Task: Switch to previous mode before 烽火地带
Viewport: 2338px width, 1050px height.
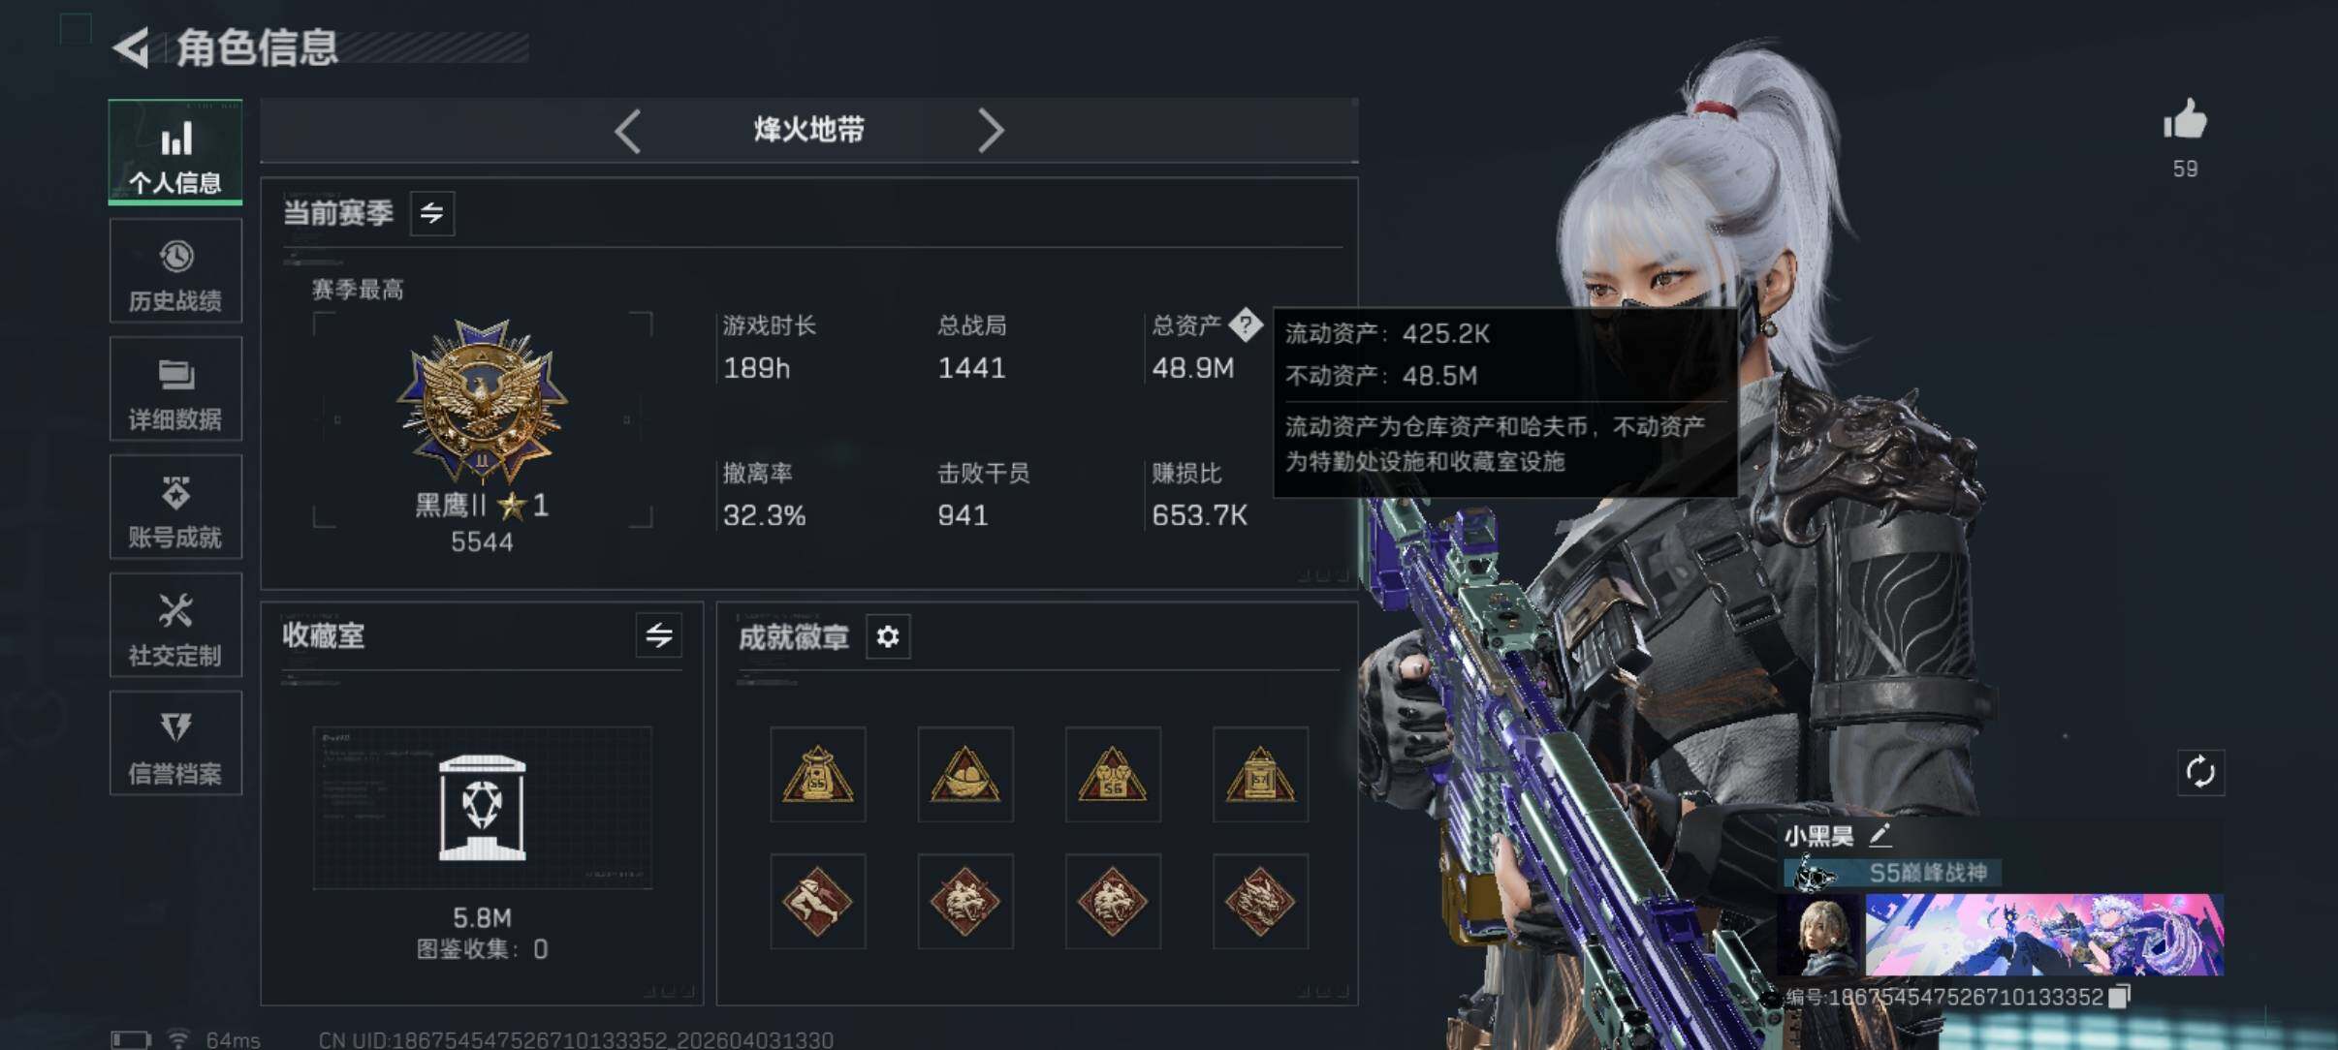Action: coord(628,131)
